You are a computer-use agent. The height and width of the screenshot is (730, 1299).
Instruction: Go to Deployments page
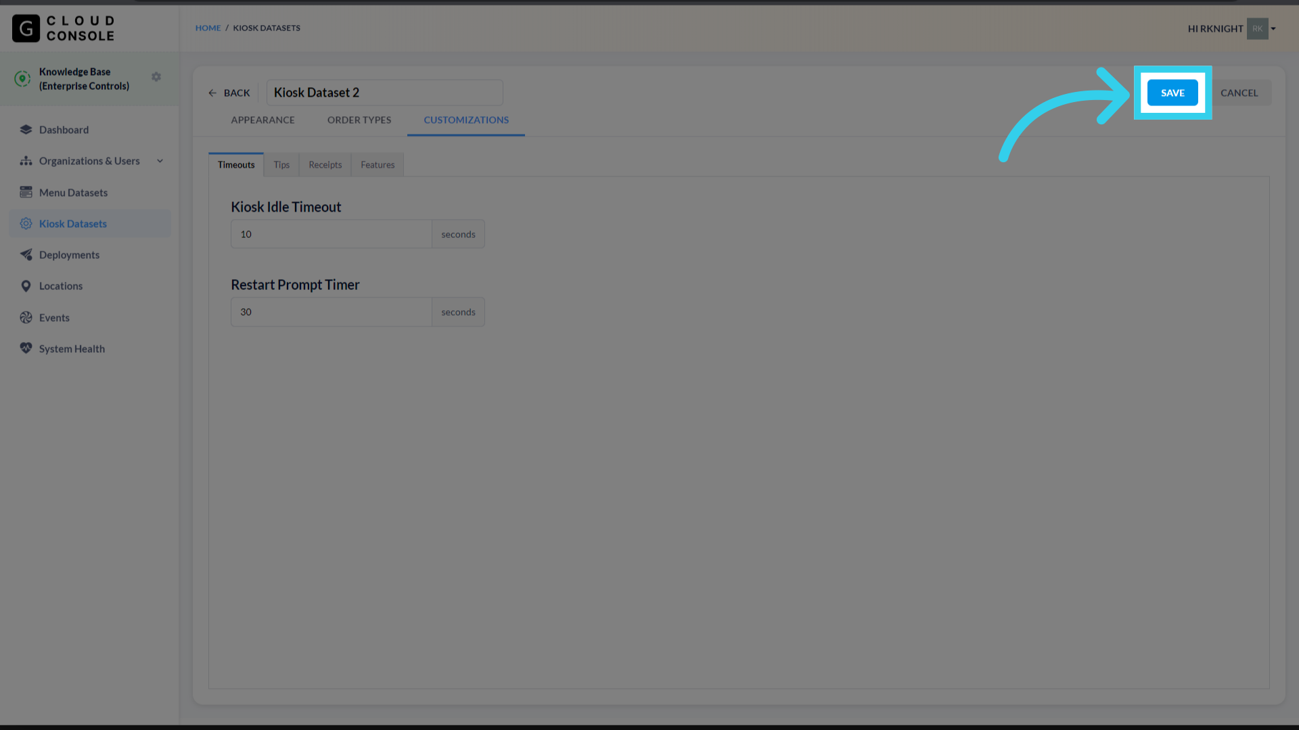tap(90, 255)
